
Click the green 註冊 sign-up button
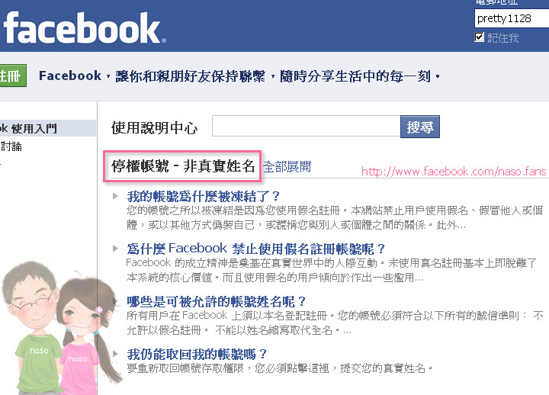[x=13, y=75]
